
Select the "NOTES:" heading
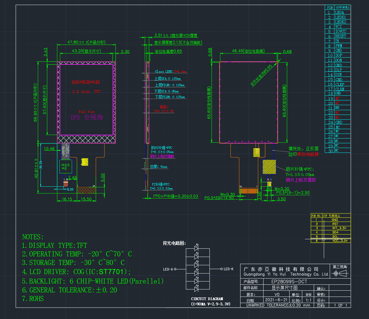pos(33,237)
